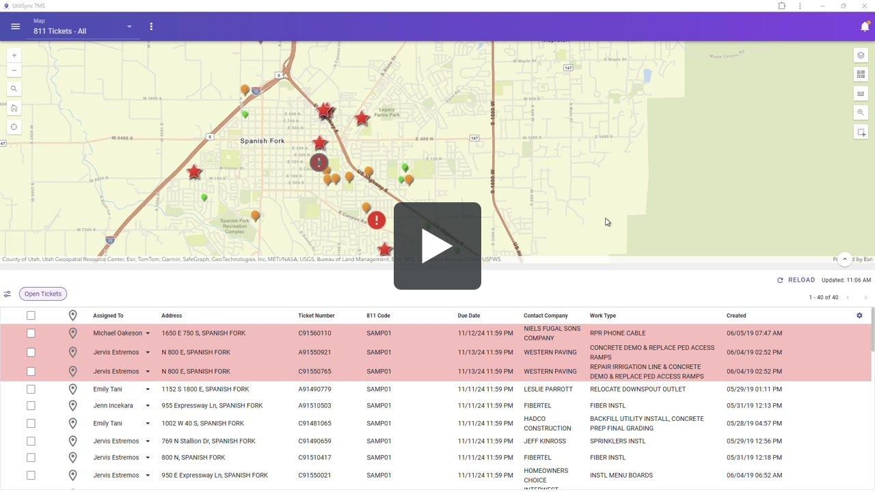The image size is (875, 492).
Task: Tick the select-all header checkbox
Action: click(31, 316)
